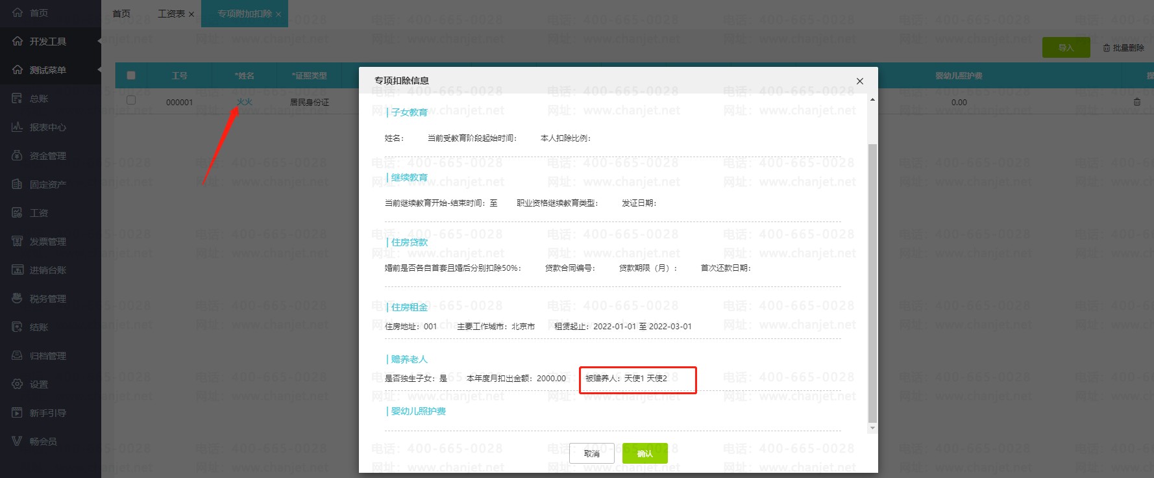The width and height of the screenshot is (1154, 478).
Task: Click 租赁起止 date range text
Action: (x=623, y=327)
